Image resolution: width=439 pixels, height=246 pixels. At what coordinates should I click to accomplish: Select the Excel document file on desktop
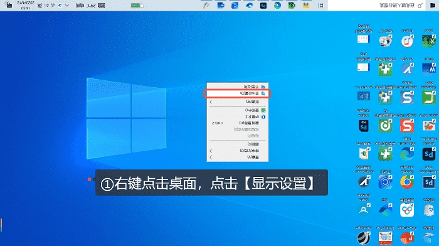point(364,154)
